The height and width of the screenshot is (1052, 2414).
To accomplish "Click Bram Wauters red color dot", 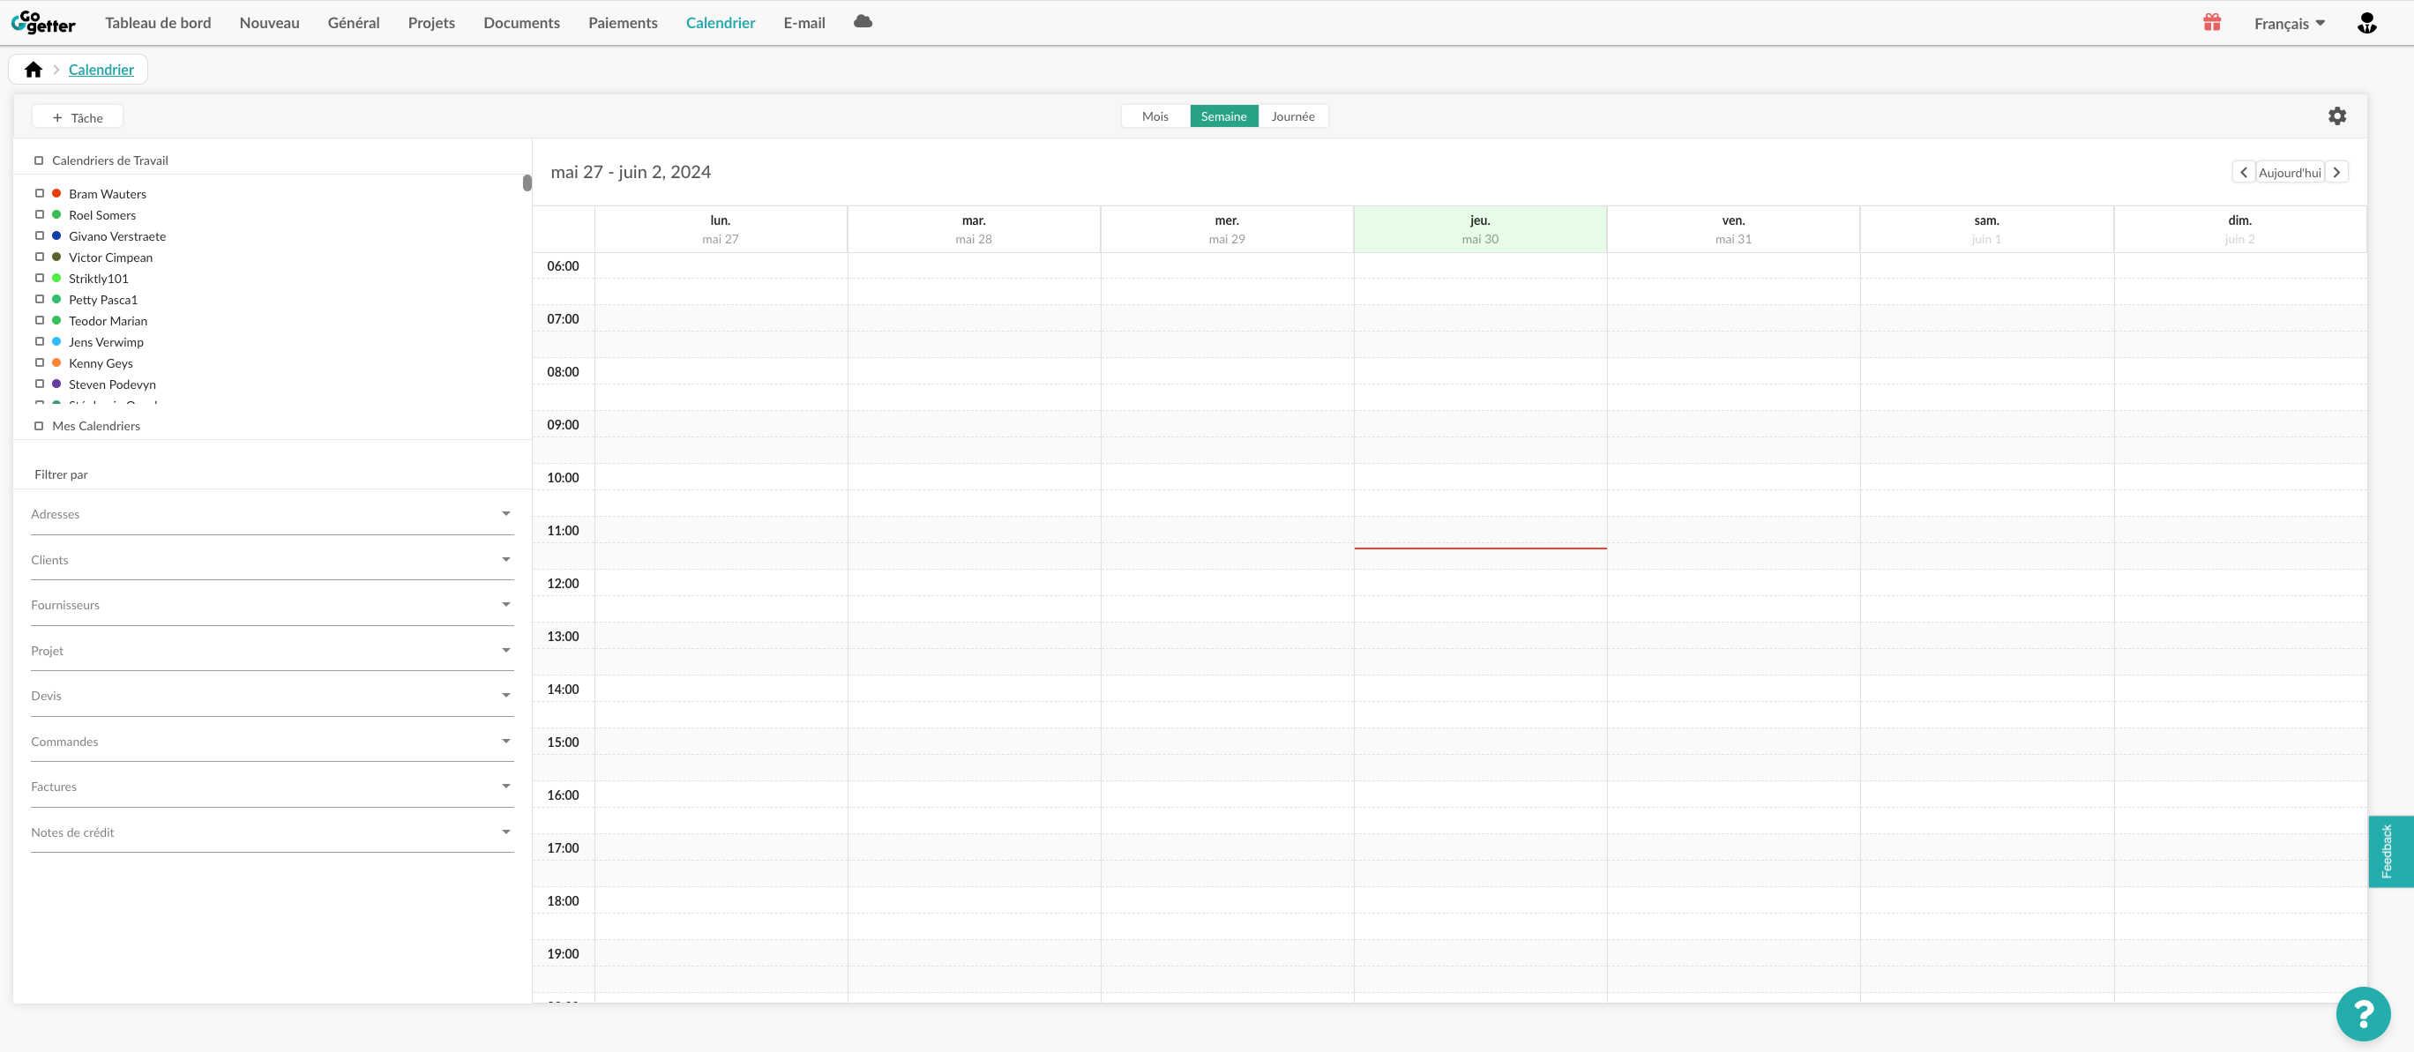I will point(56,193).
